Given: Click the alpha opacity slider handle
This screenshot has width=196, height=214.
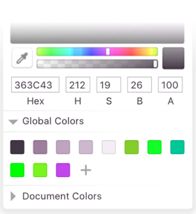Looking at the screenshot, I should [x=155, y=64].
